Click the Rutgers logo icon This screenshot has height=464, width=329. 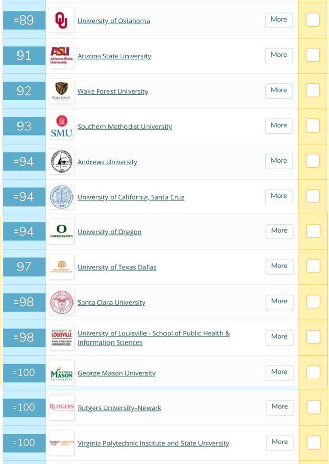tap(61, 407)
